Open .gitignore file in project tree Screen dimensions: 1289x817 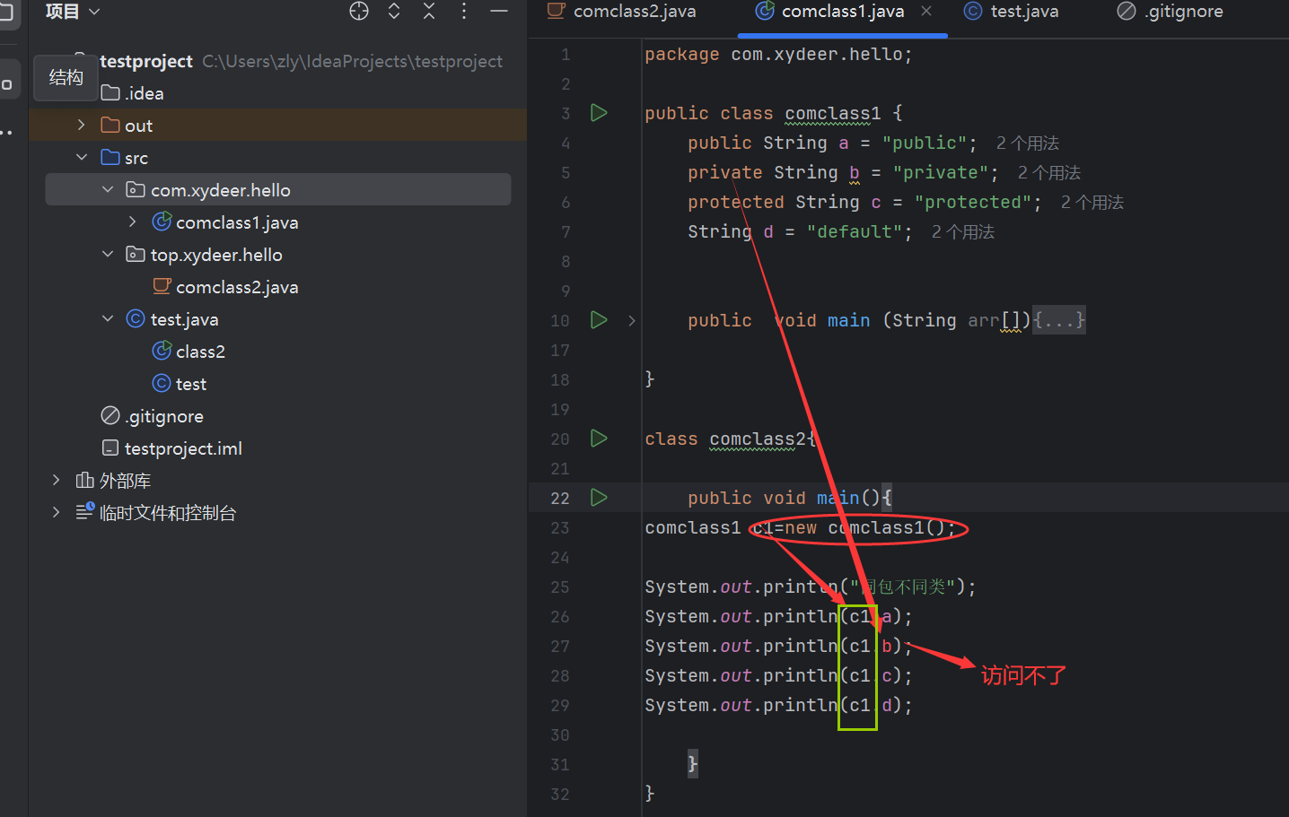[164, 416]
